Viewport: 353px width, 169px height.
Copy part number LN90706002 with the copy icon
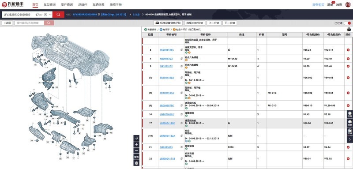click(181, 114)
